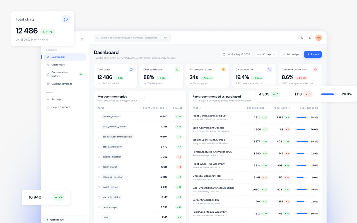Click 0.4 pts badge on Checkout conversion
The width and height of the screenshot is (357, 223).
[x=301, y=78]
